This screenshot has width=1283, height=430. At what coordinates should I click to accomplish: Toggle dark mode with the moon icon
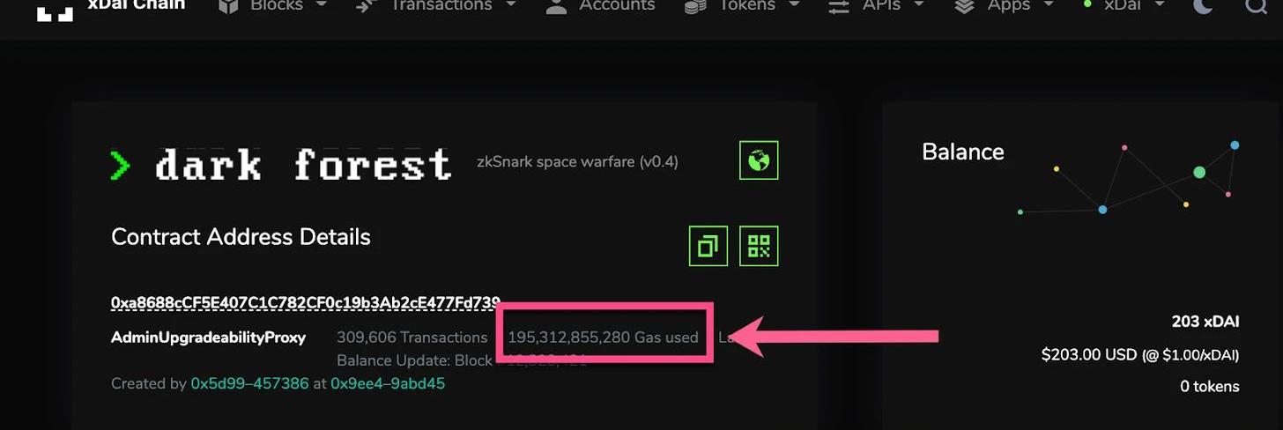coord(1202,7)
